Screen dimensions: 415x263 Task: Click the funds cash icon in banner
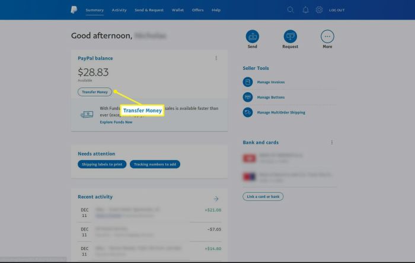[87, 114]
